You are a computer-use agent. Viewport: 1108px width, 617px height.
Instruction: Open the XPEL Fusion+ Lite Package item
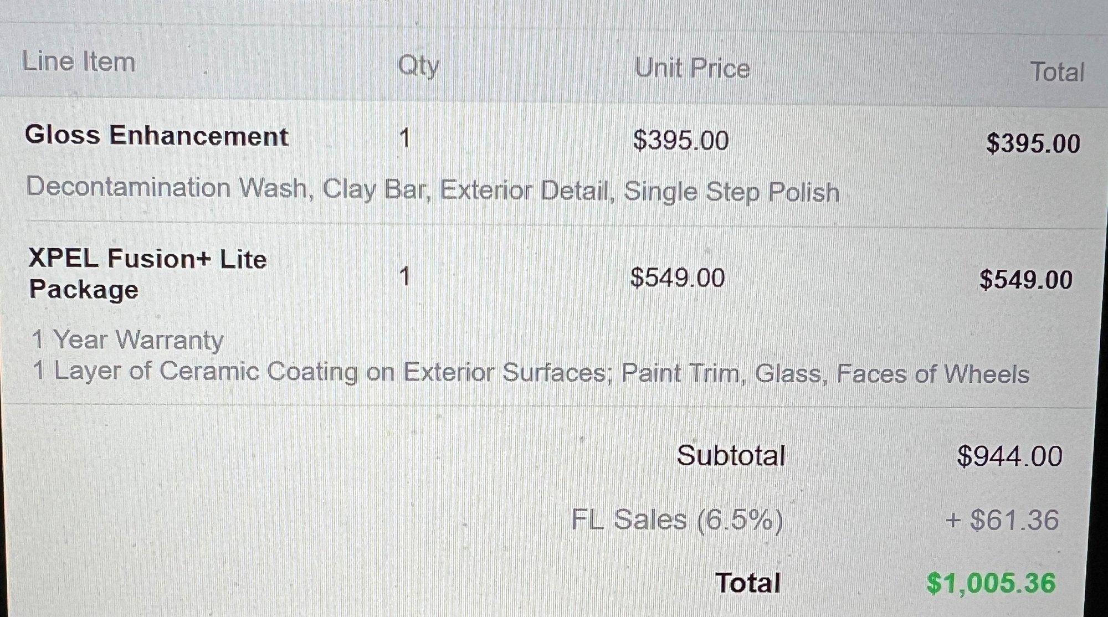pyautogui.click(x=147, y=274)
